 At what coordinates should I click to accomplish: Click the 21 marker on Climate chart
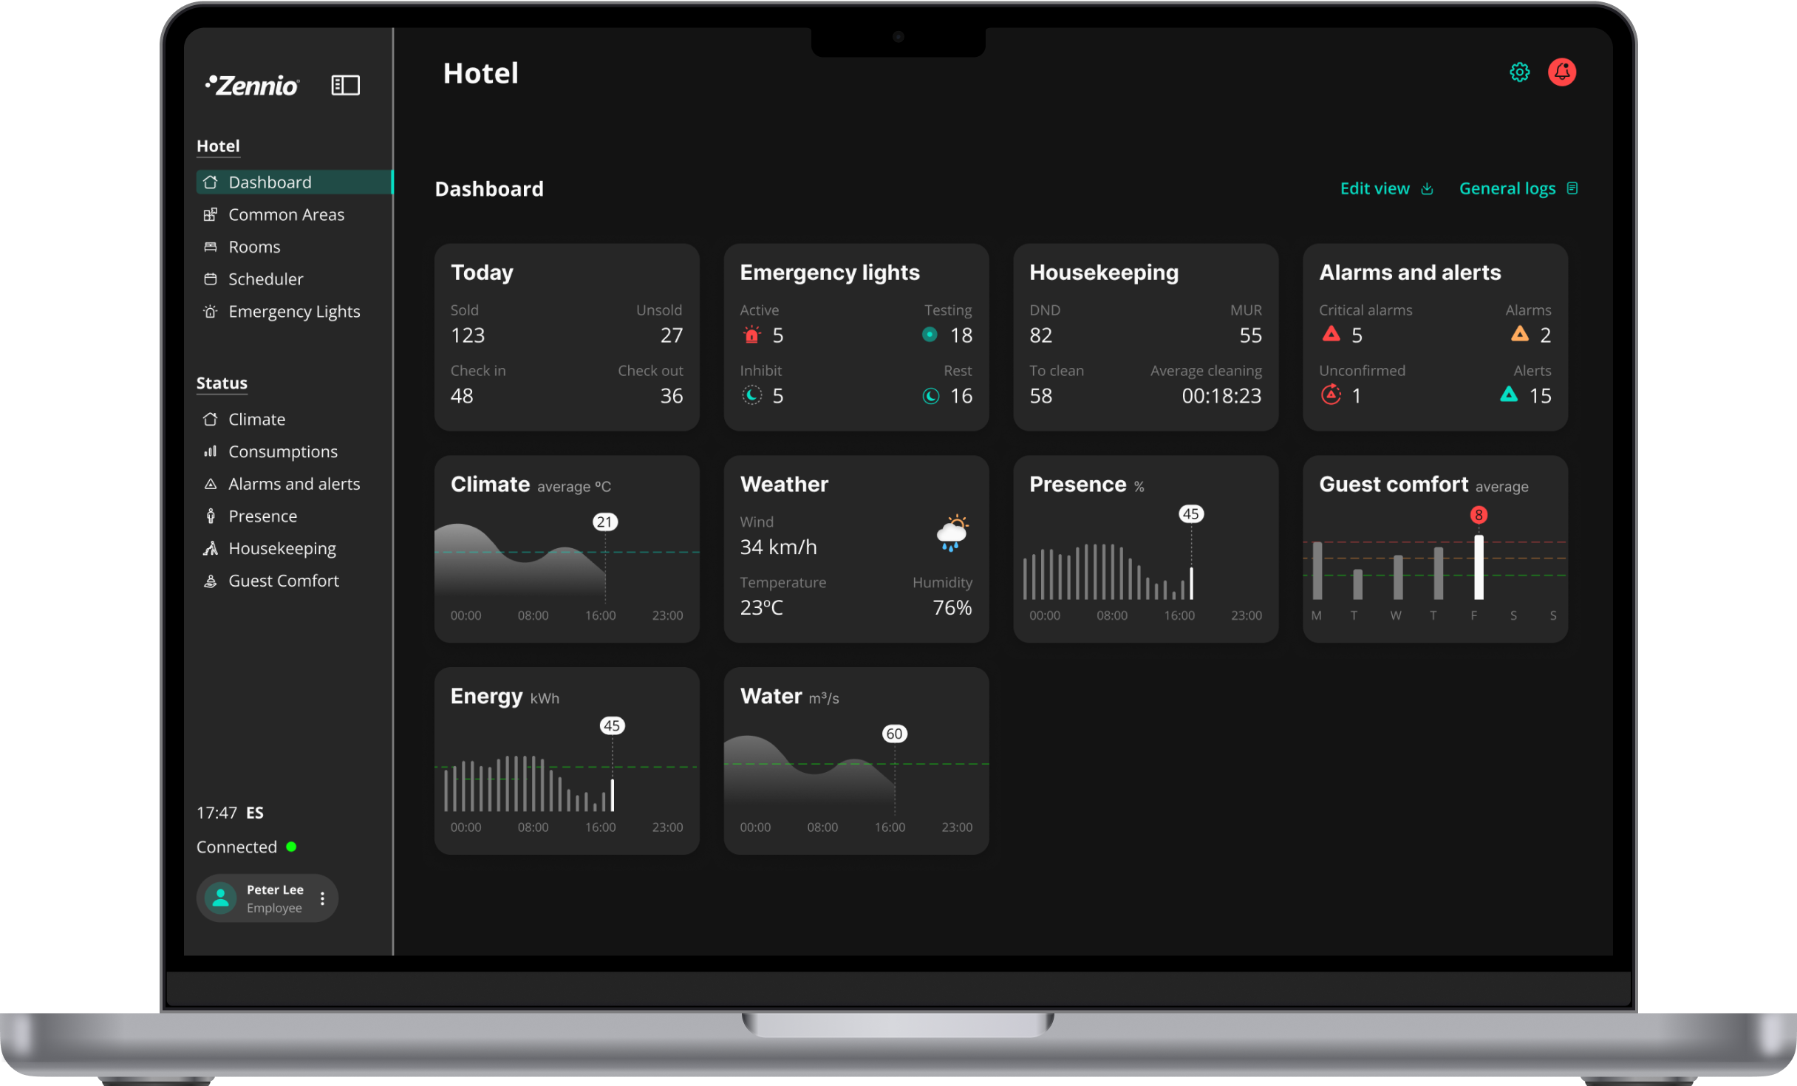coord(605,522)
